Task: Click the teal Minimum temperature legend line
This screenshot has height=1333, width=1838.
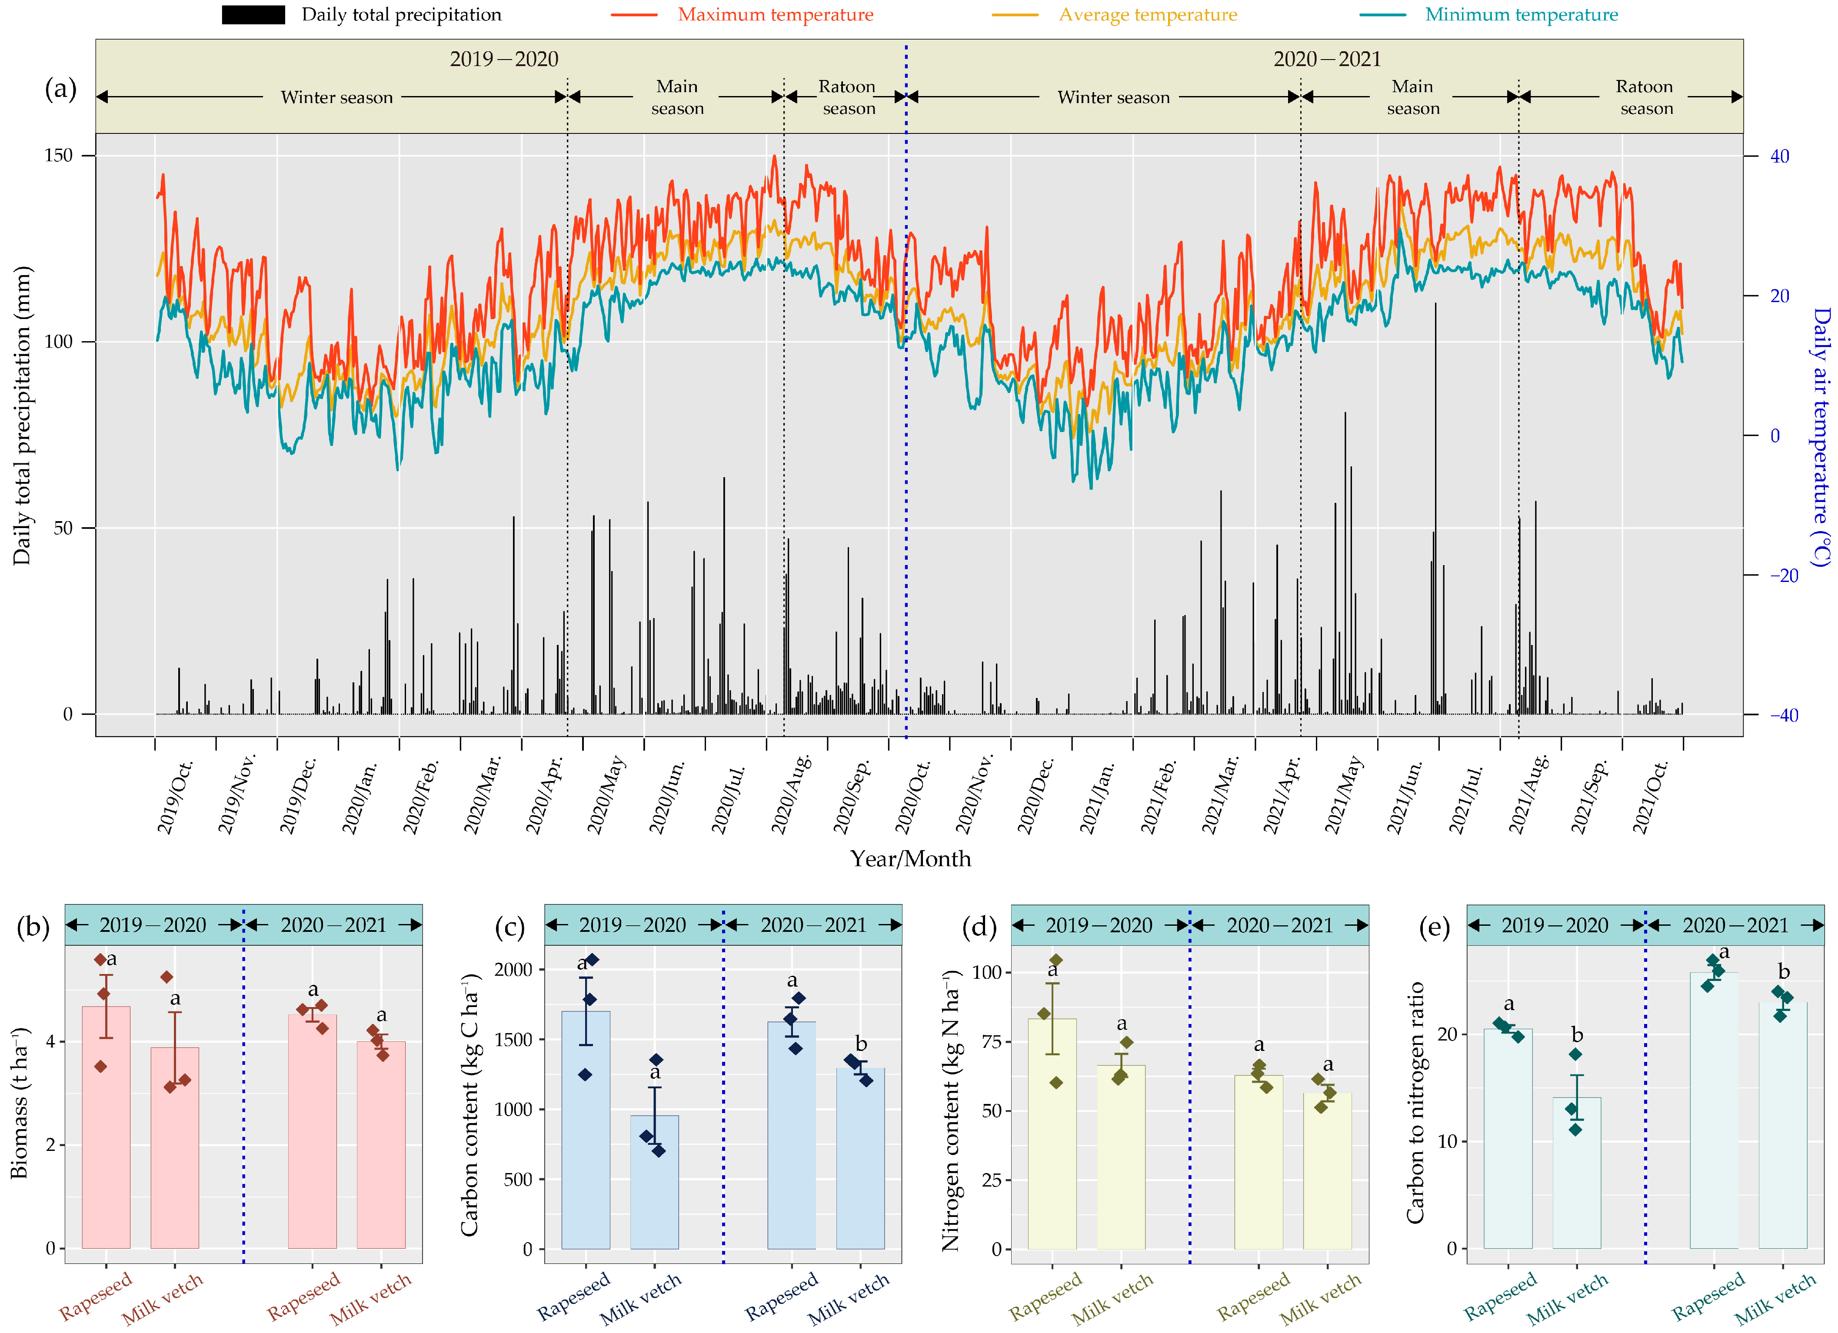Action: coord(1382,15)
